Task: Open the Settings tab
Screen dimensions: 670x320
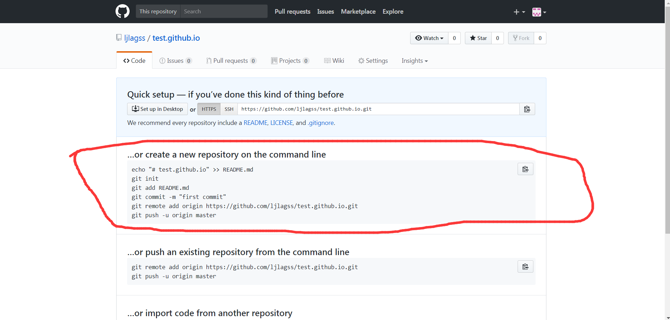Action: 373,61
